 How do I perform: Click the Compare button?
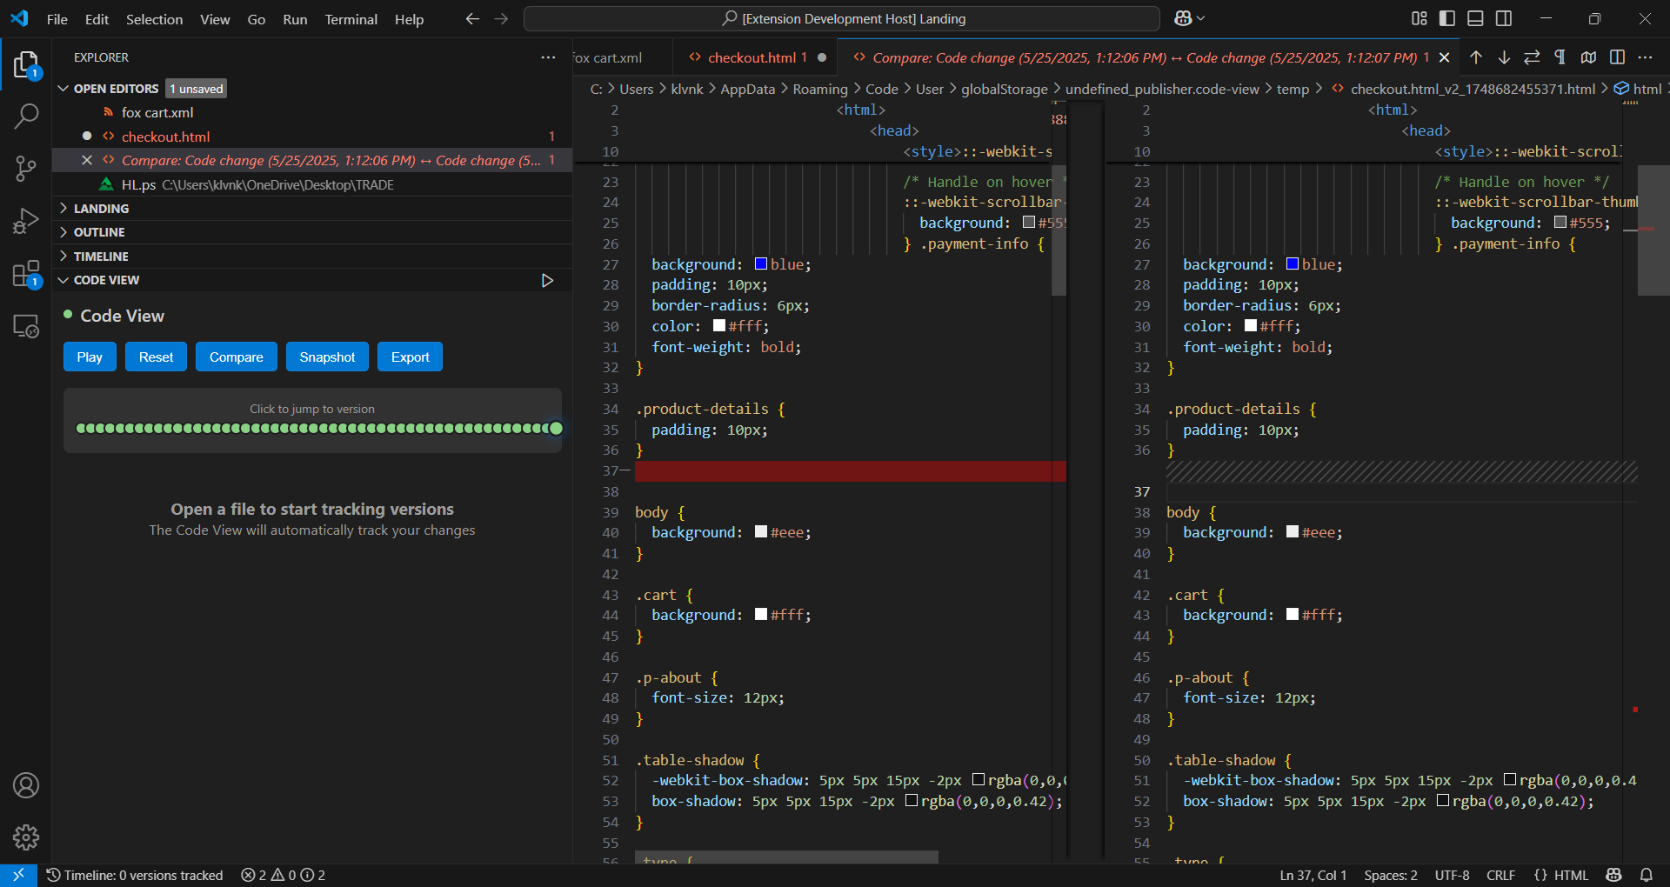[x=236, y=357]
